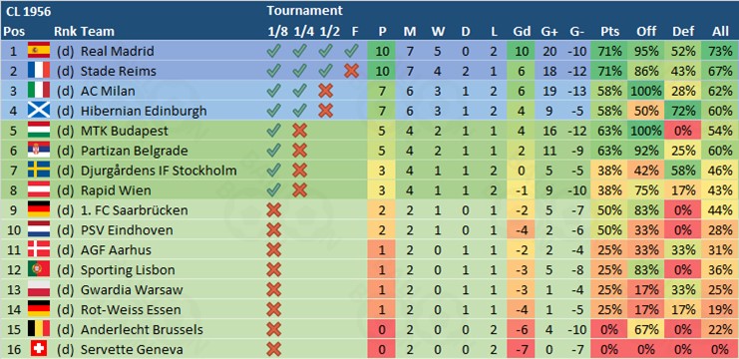Click AC Milan's green 100% Off cell
This screenshot has height=359, width=739.
click(646, 91)
